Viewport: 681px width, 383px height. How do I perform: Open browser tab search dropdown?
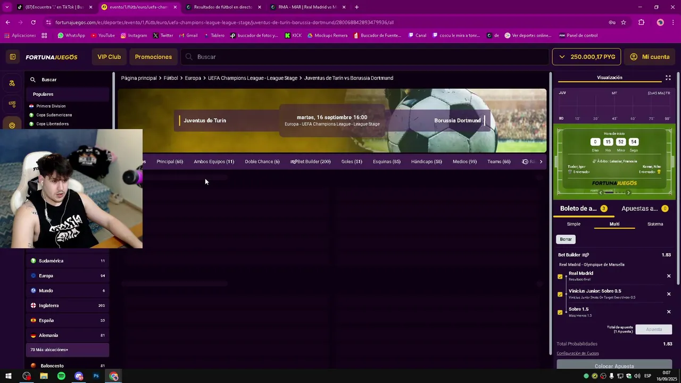(7, 7)
